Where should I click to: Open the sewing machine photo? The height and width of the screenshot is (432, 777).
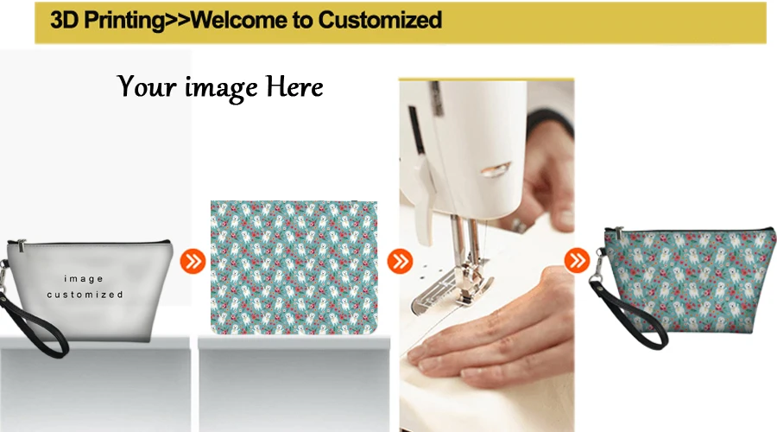(x=487, y=255)
